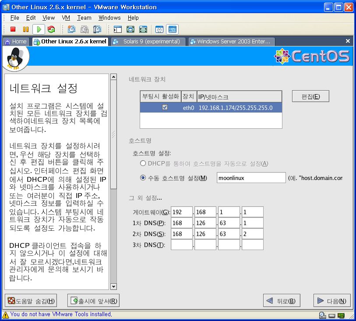The image size is (356, 321).
Task: Open the VM menu
Action: pyautogui.click(x=66, y=18)
